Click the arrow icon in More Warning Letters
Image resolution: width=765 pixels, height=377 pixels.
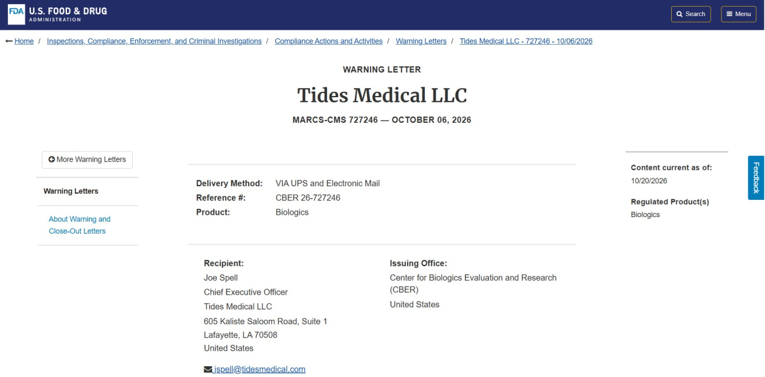(52, 159)
